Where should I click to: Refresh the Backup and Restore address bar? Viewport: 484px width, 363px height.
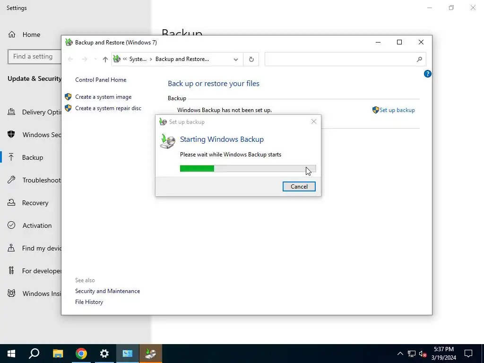click(251, 59)
